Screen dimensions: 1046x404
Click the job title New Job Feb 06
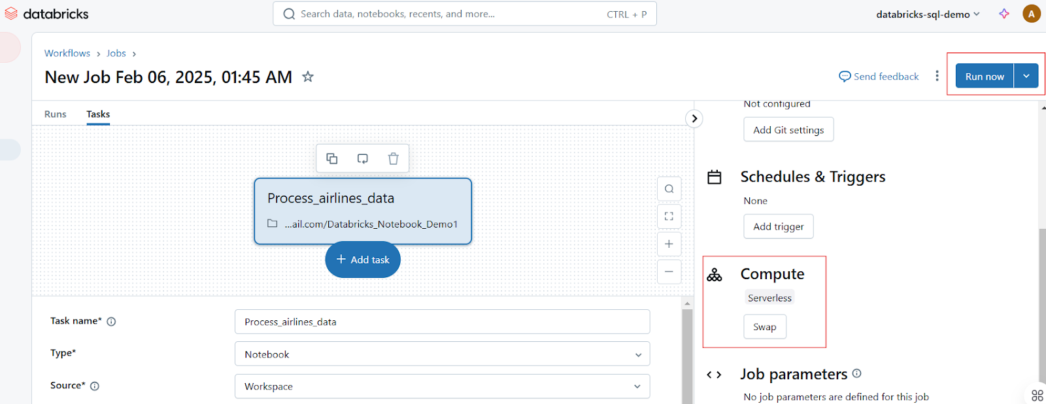(169, 77)
